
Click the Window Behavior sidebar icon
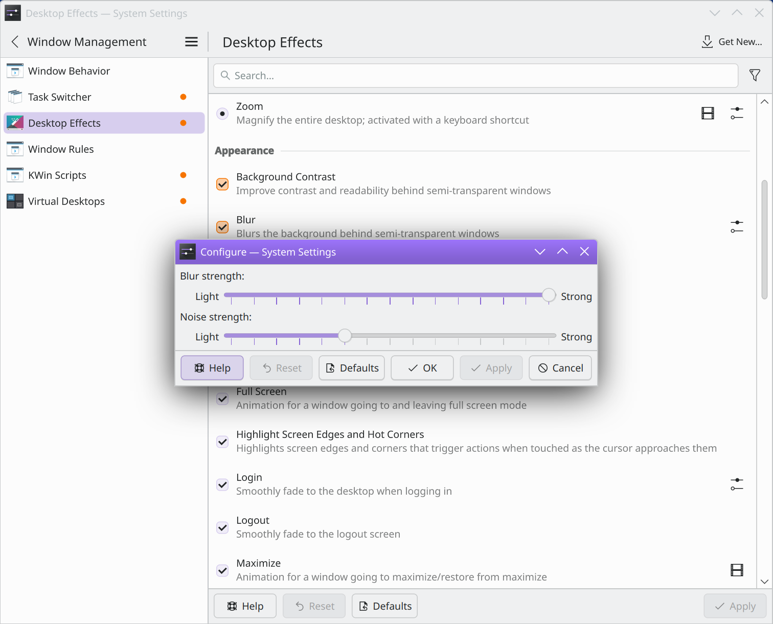15,71
